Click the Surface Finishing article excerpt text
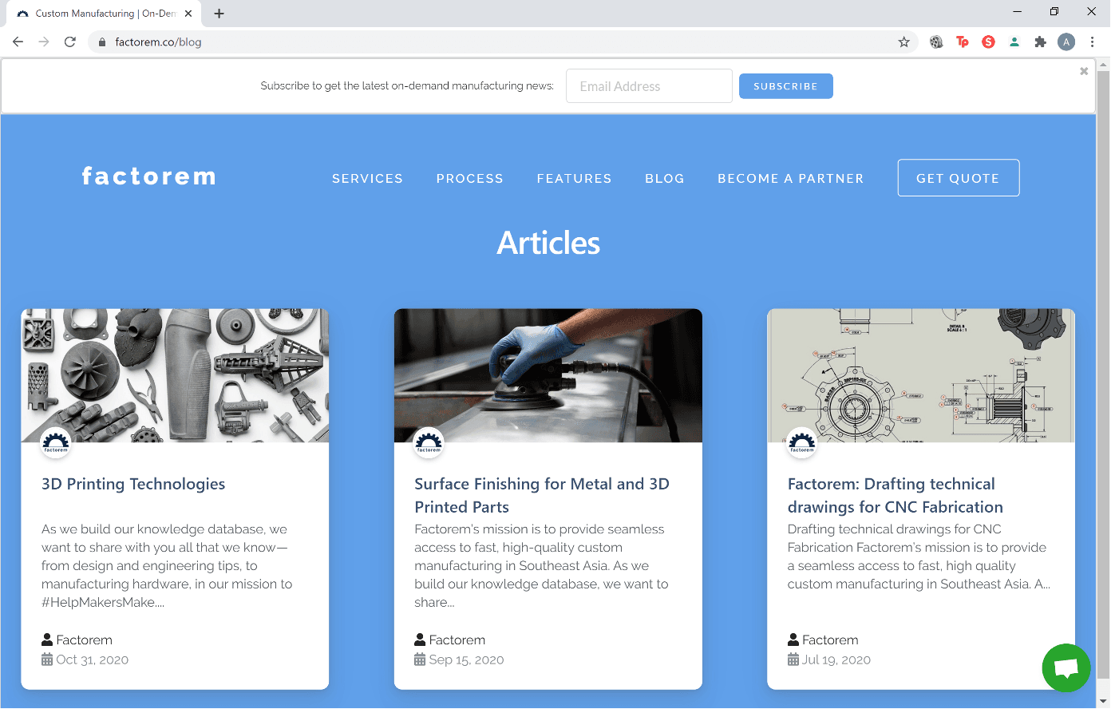Image resolution: width=1111 pixels, height=709 pixels. 541,565
